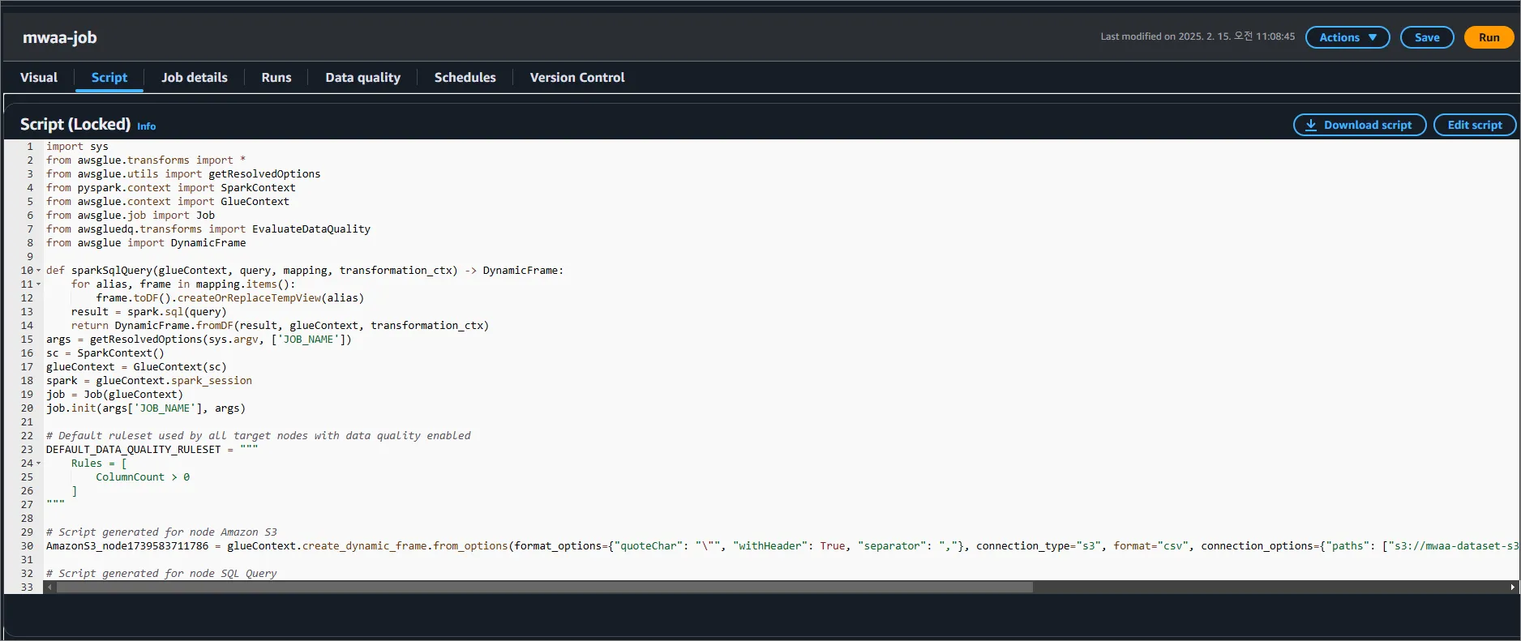
Task: Click the '# Script generated for node SQL Query' comment
Action: [x=161, y=574]
